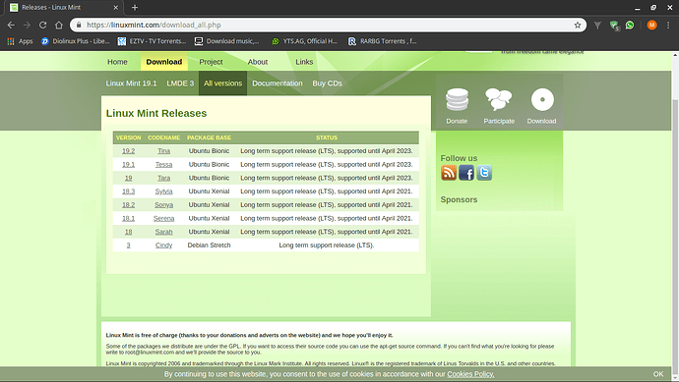Select the Download menu item

pyautogui.click(x=164, y=62)
